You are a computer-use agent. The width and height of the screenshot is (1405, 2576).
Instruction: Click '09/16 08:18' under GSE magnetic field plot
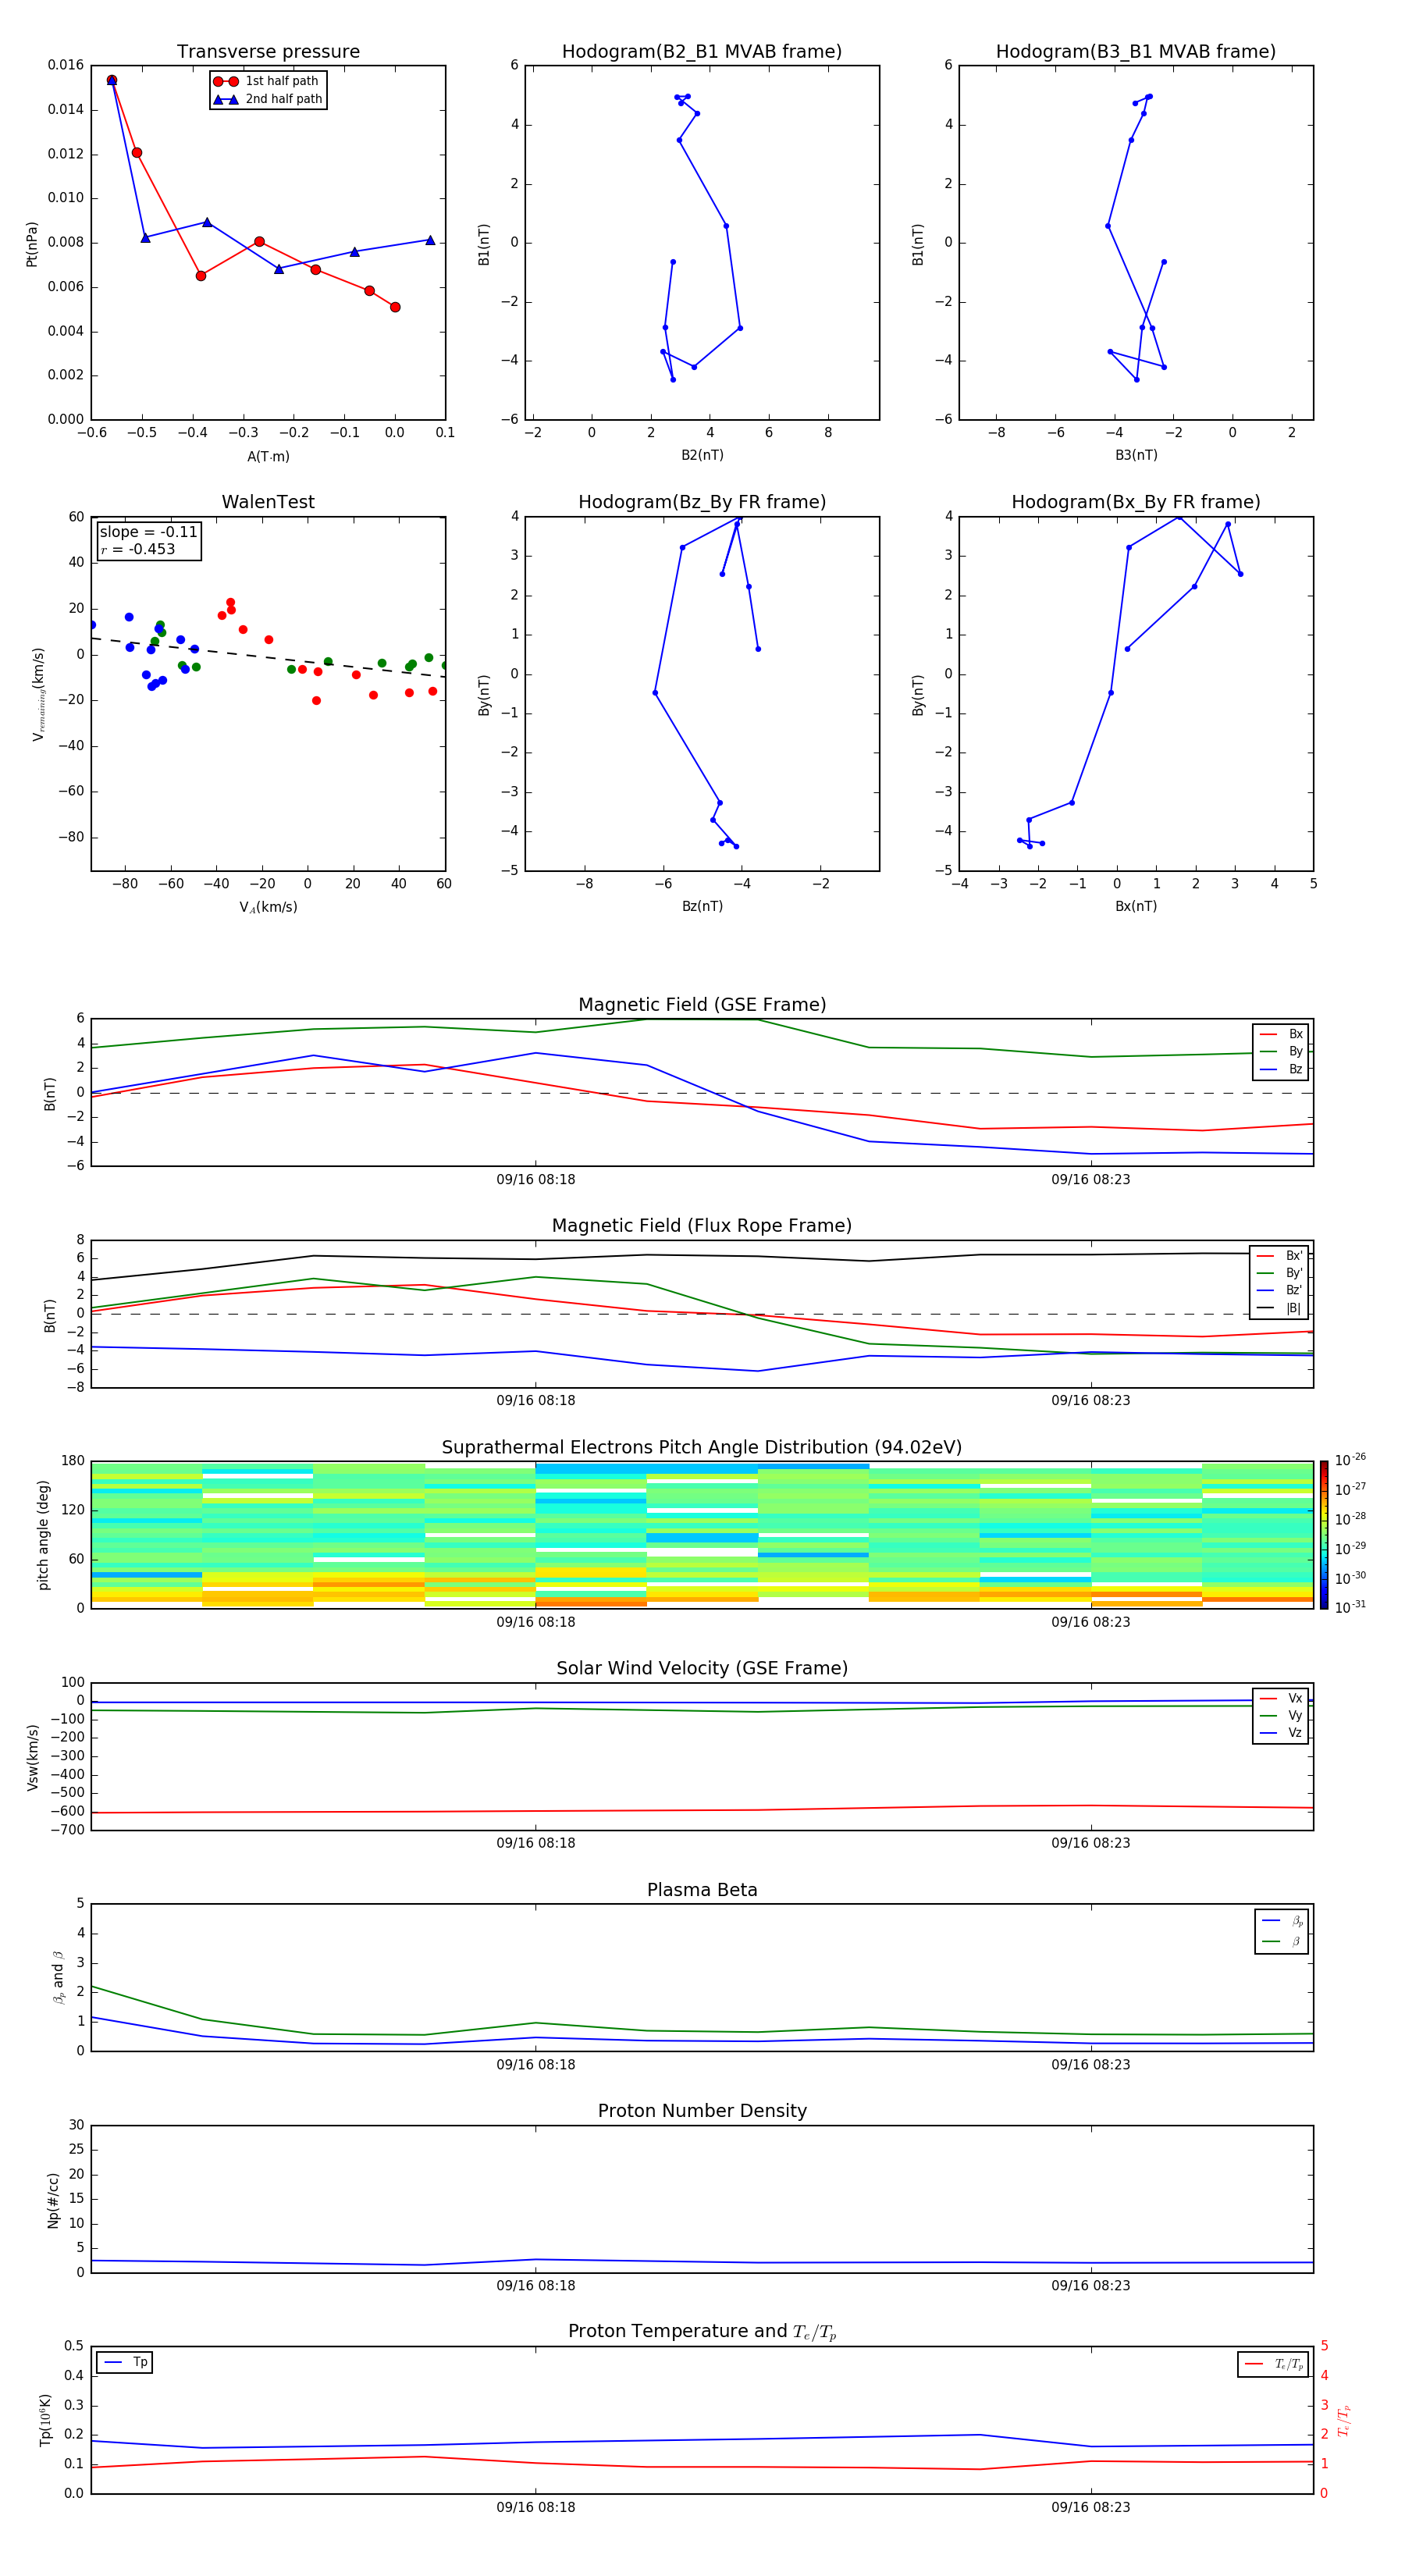pos(536,1180)
